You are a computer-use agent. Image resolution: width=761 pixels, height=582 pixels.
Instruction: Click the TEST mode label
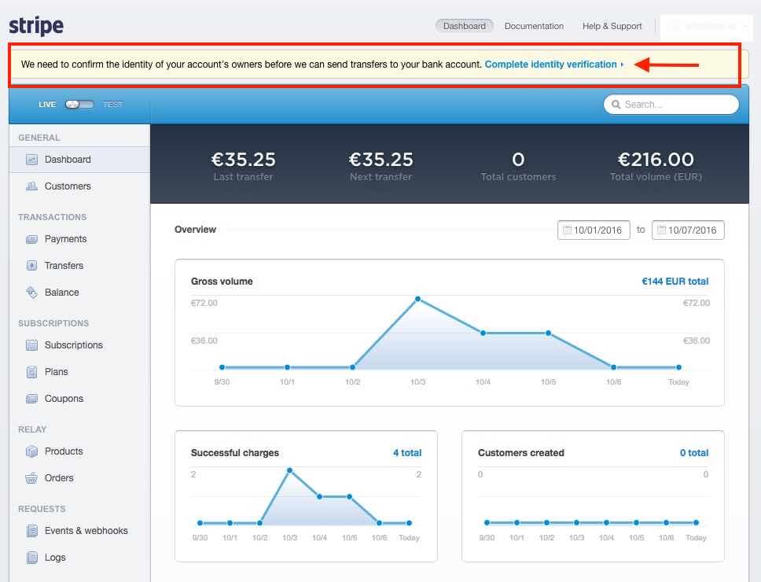tap(112, 105)
